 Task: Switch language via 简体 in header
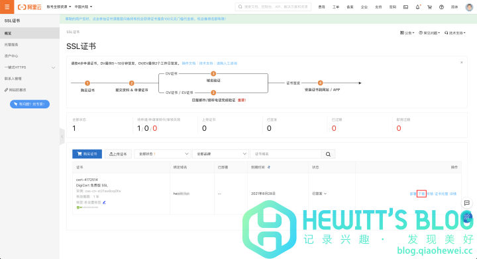(454, 7)
